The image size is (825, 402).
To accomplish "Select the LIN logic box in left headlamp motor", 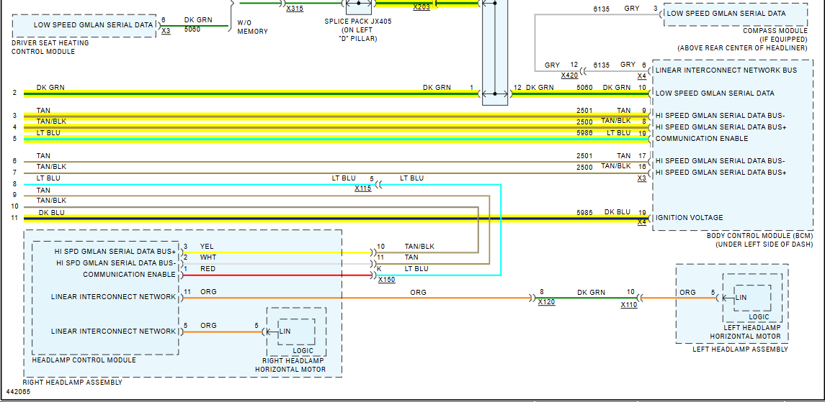I will point(752,298).
